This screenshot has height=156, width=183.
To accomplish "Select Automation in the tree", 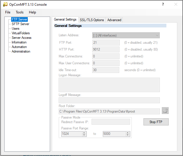I will click(x=19, y=47).
